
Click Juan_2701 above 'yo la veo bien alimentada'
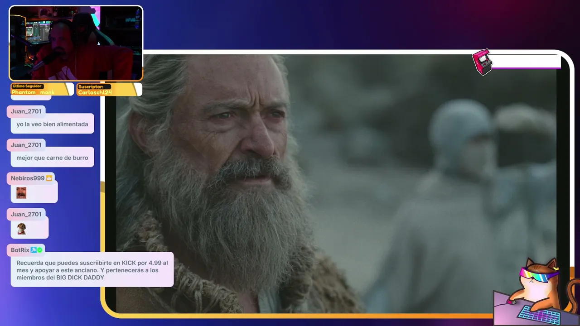point(26,111)
